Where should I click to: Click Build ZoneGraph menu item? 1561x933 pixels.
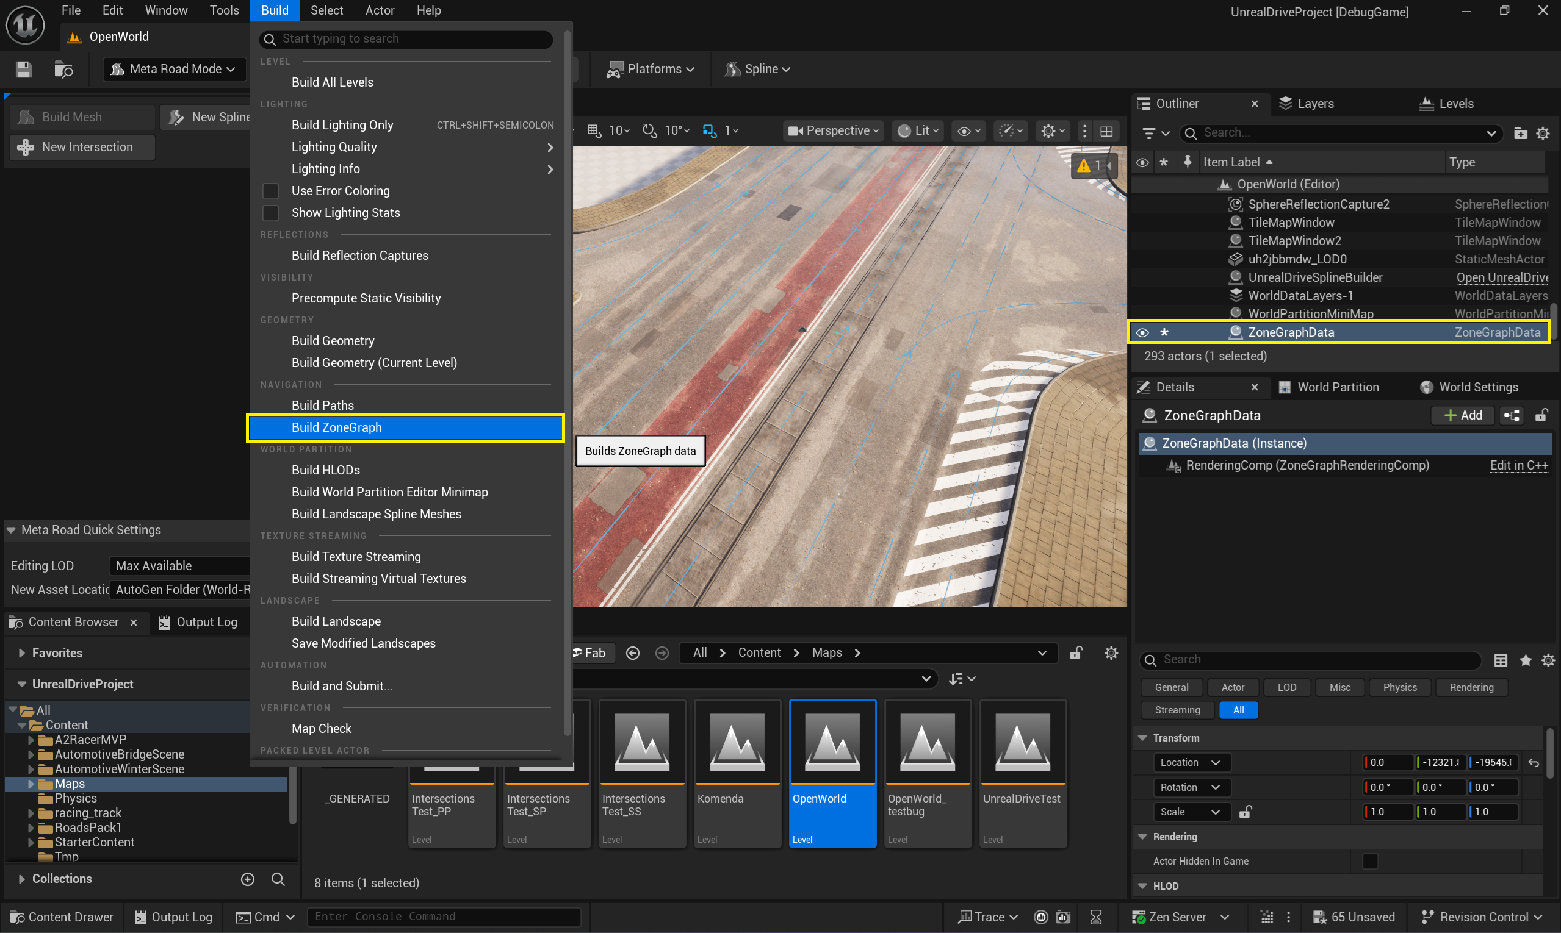point(405,427)
